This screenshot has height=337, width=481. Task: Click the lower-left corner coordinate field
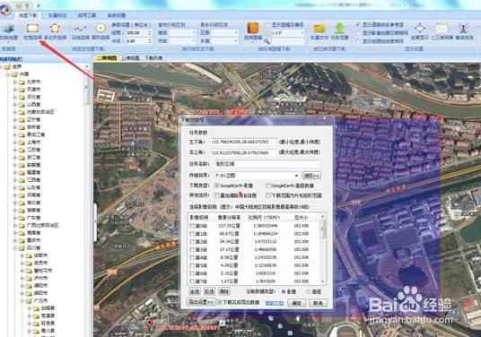point(244,142)
